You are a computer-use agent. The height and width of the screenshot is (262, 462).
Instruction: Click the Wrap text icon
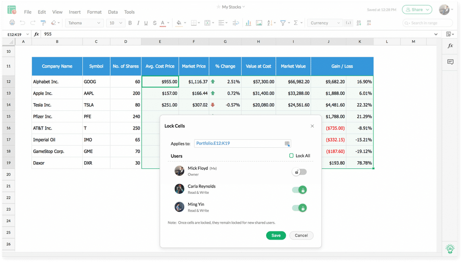(236, 23)
